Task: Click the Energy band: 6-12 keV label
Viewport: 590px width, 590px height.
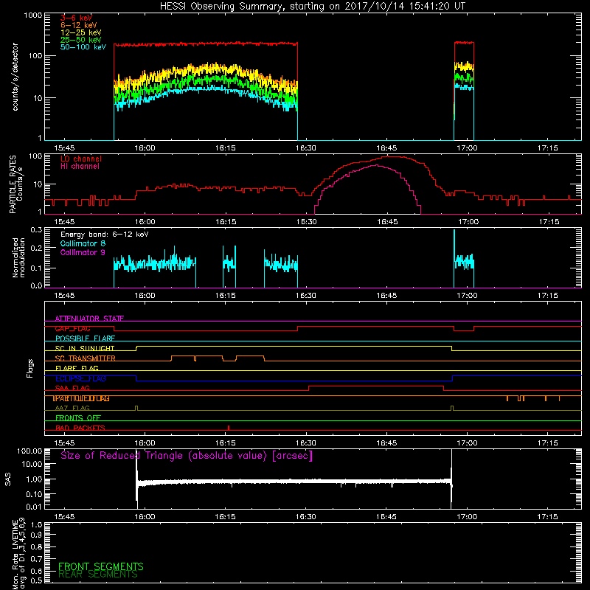Action: [104, 235]
